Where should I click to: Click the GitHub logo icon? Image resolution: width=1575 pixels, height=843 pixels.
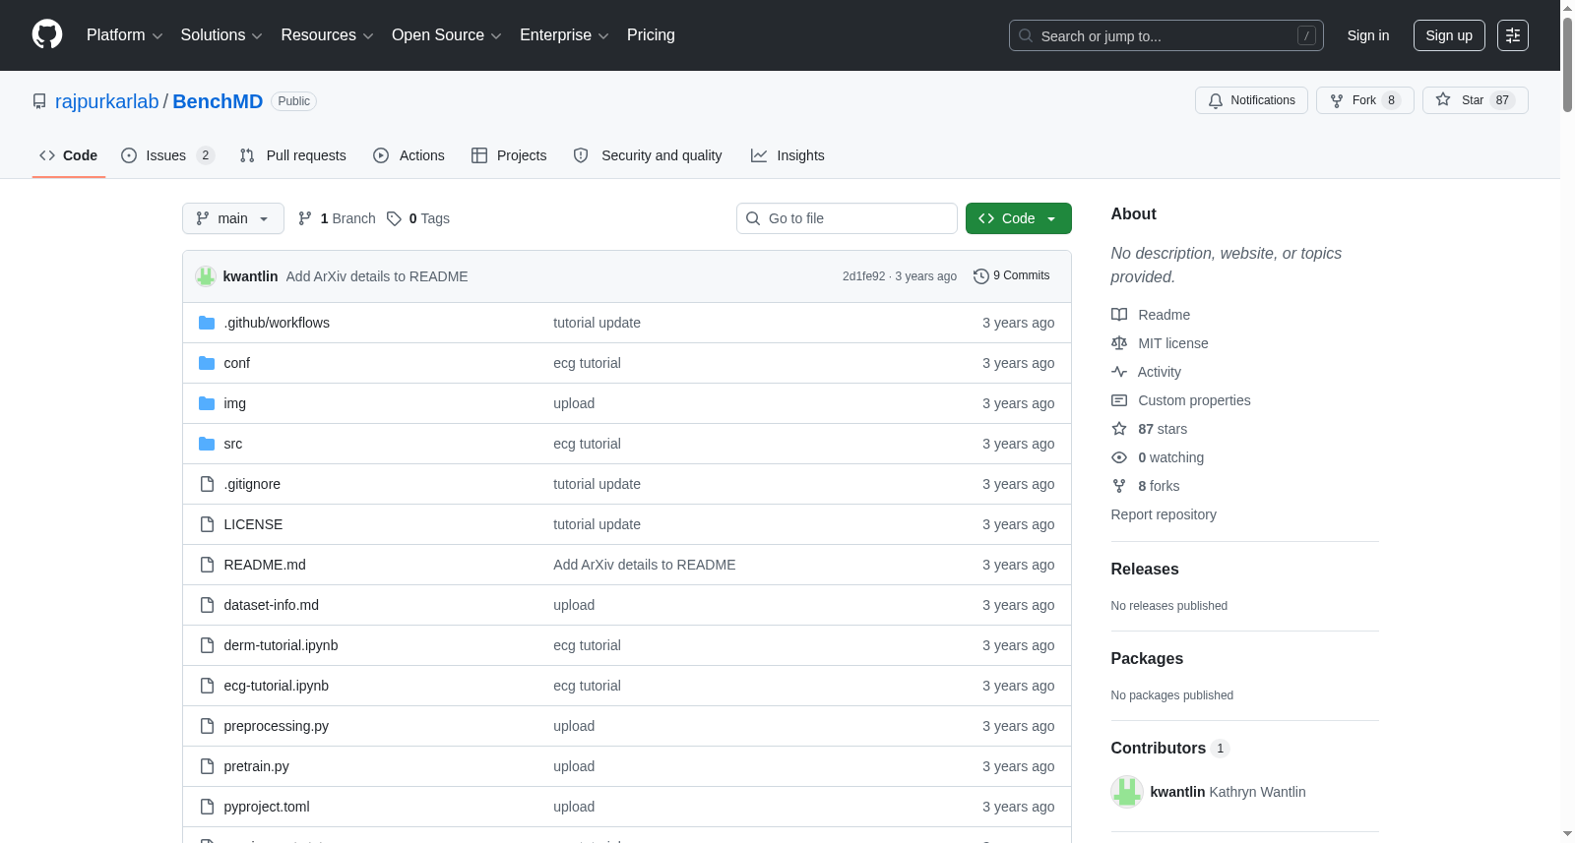47,34
